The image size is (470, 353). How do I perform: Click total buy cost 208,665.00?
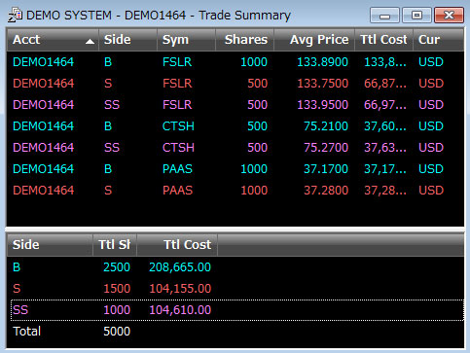click(x=180, y=267)
